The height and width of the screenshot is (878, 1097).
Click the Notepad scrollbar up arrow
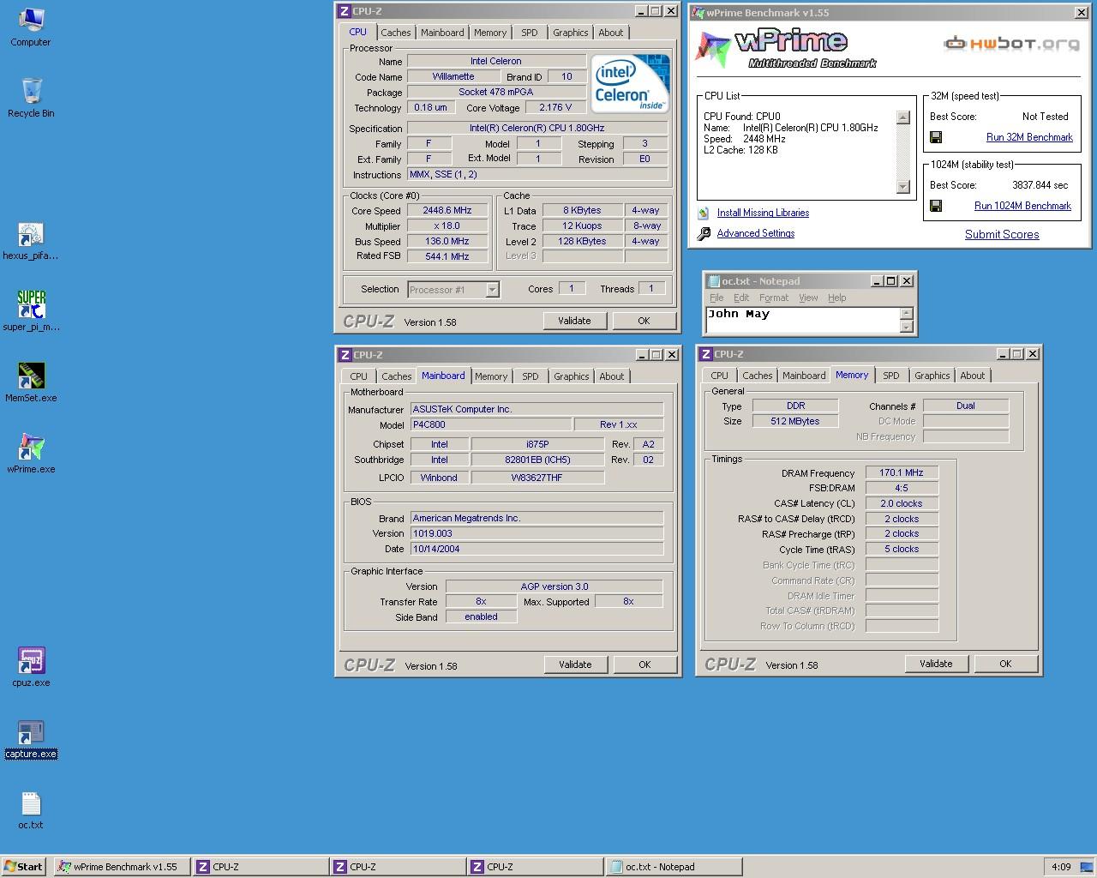(x=907, y=313)
